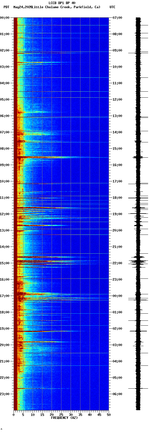Click 07:00 on the UTC time axis
This screenshot has height=432, width=150.
tap(117, 18)
